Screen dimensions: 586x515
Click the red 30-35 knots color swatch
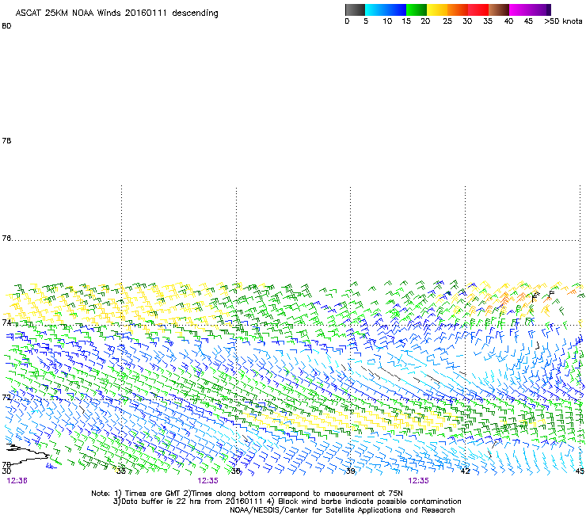coord(478,10)
